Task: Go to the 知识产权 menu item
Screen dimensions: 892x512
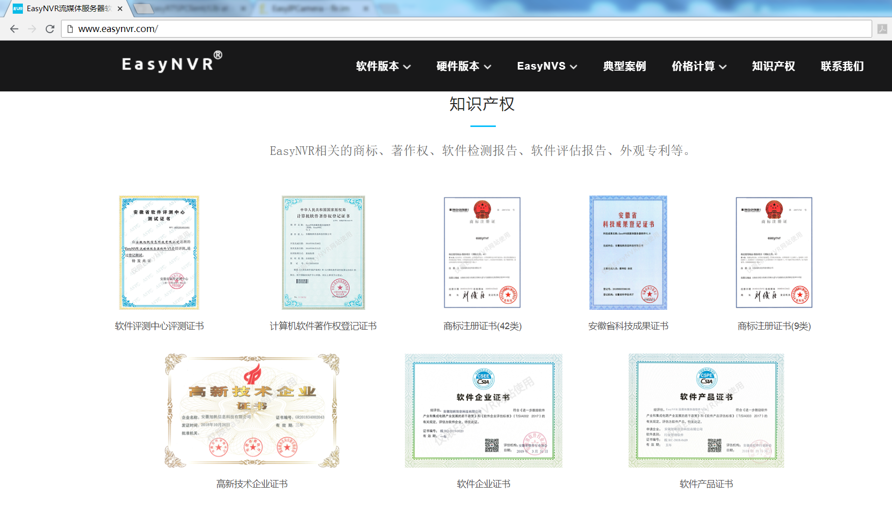Action: point(774,66)
